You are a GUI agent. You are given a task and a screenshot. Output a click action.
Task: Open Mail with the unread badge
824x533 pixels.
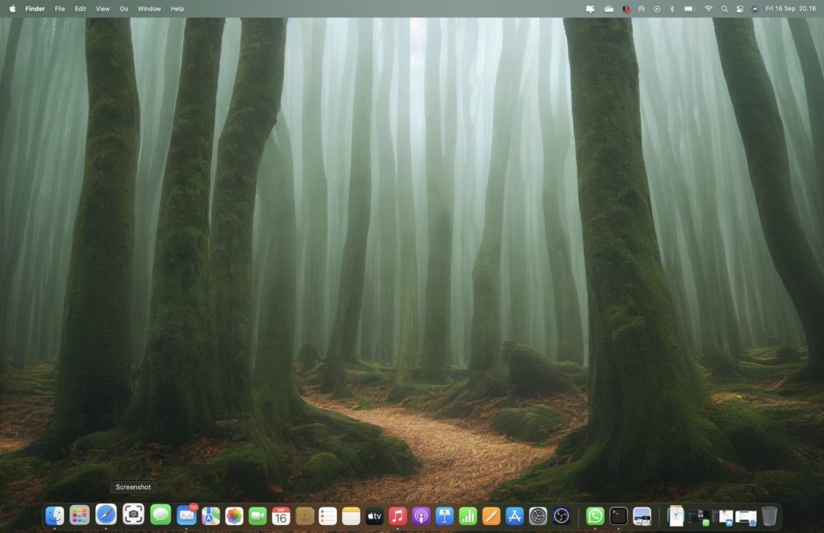pos(186,515)
